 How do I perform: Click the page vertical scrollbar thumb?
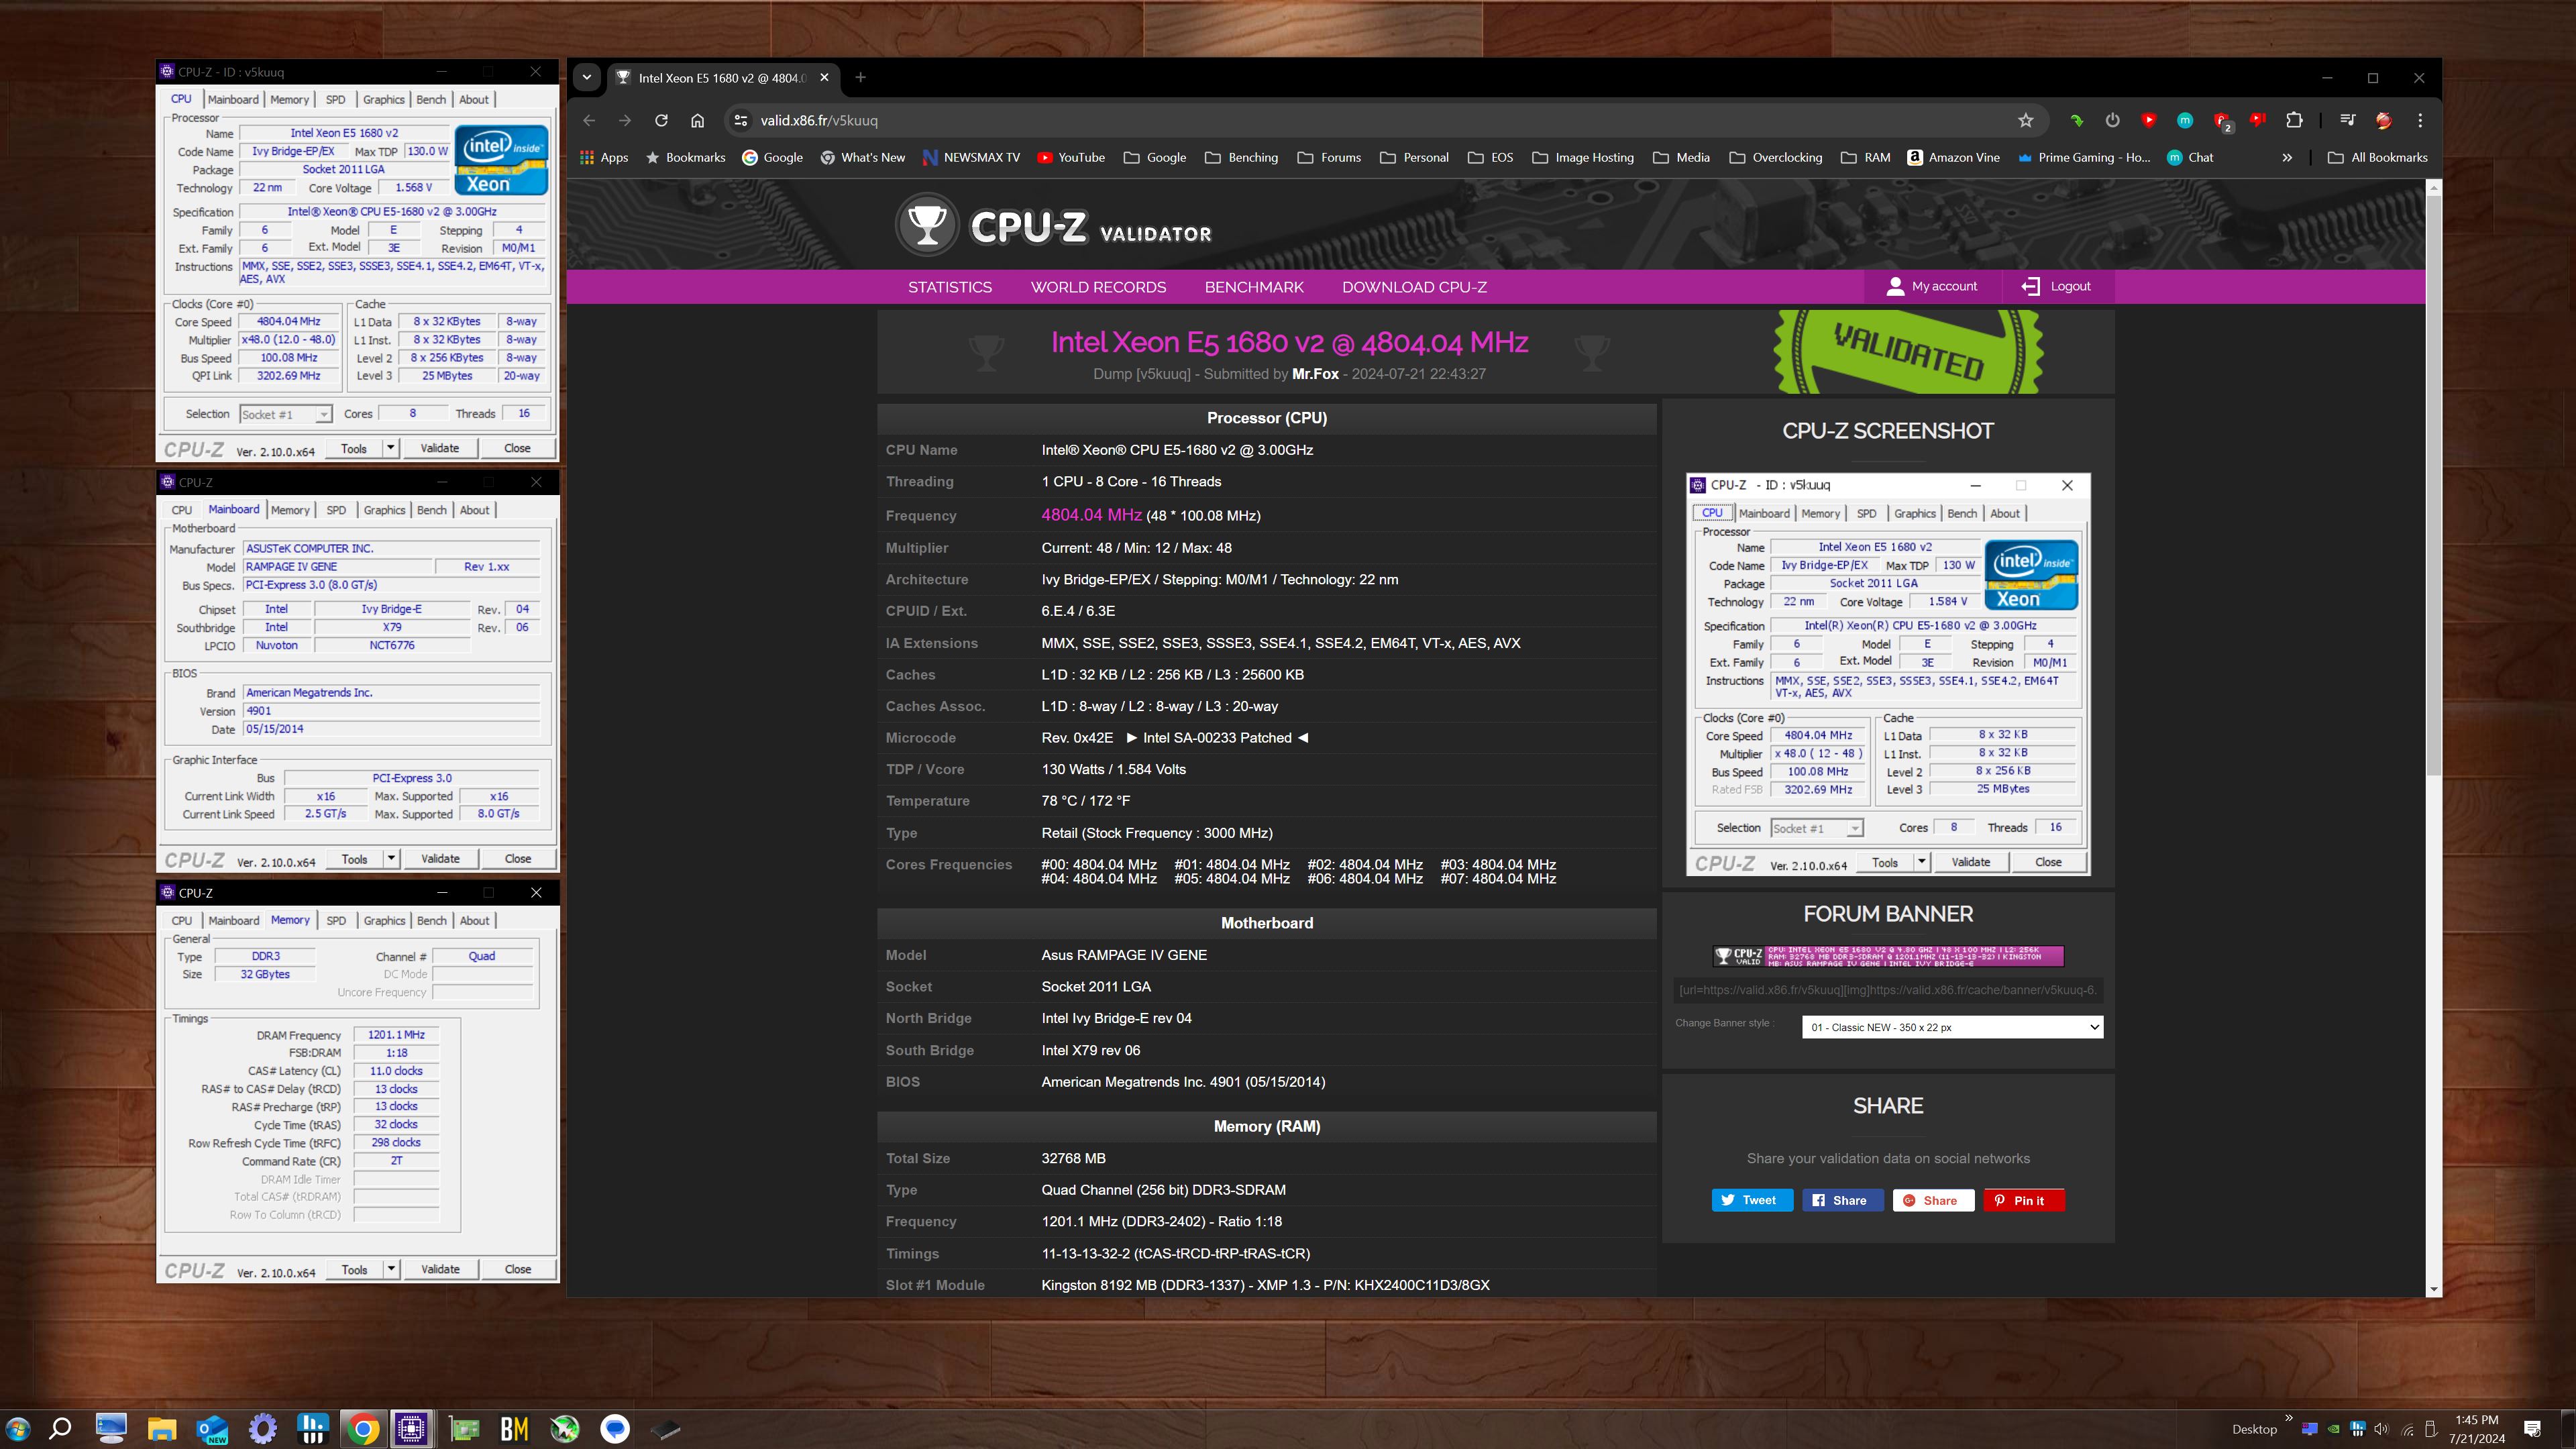click(2433, 485)
